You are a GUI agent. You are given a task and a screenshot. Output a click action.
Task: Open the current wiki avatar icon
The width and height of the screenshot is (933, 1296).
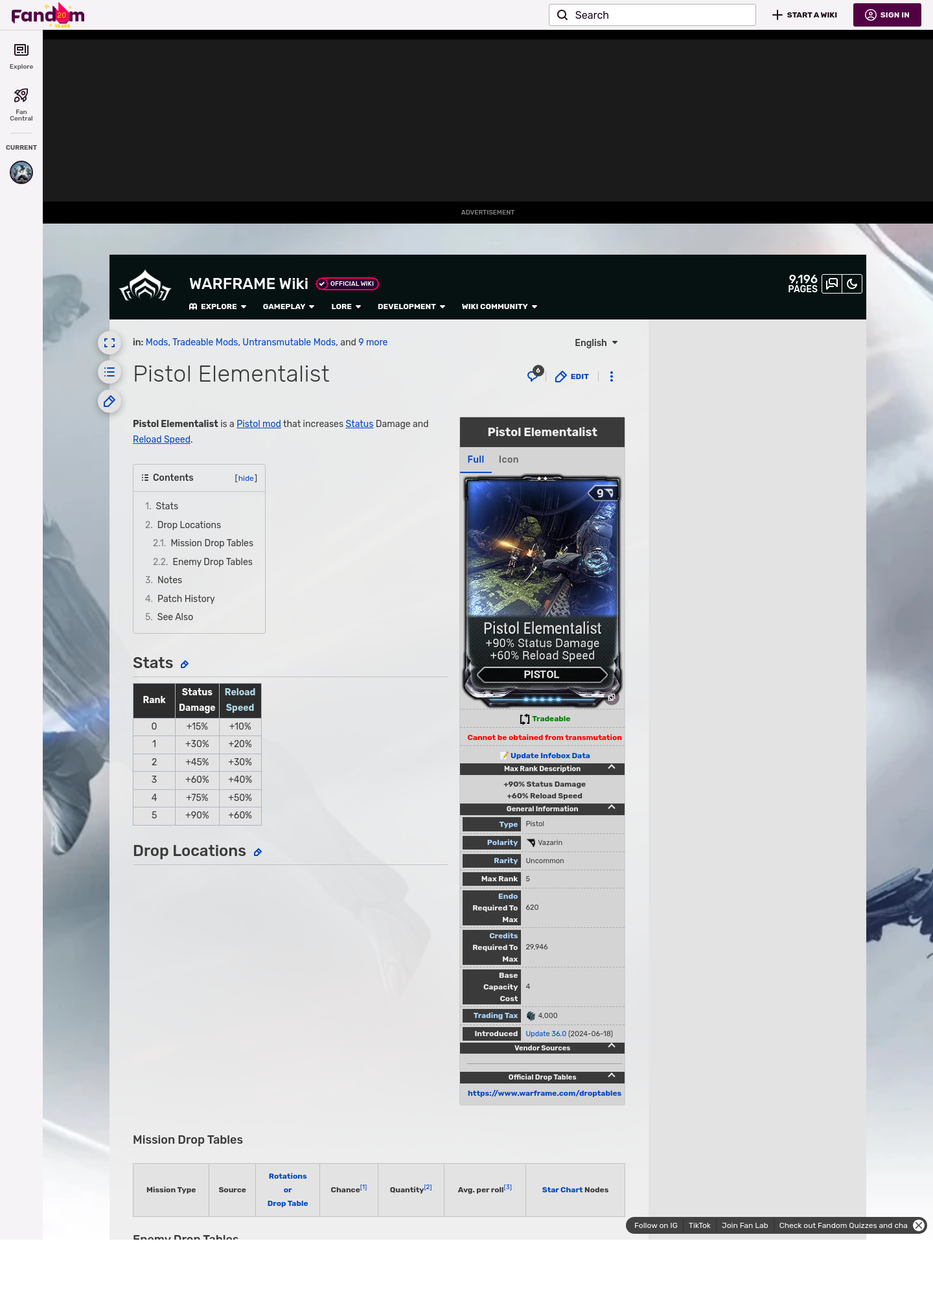tap(21, 172)
